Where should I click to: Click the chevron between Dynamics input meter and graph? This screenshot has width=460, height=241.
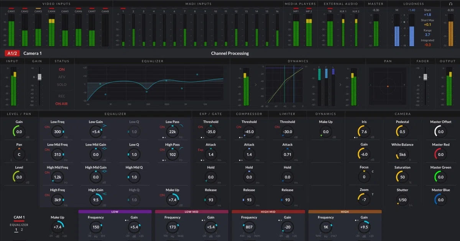pyautogui.click(x=255, y=84)
